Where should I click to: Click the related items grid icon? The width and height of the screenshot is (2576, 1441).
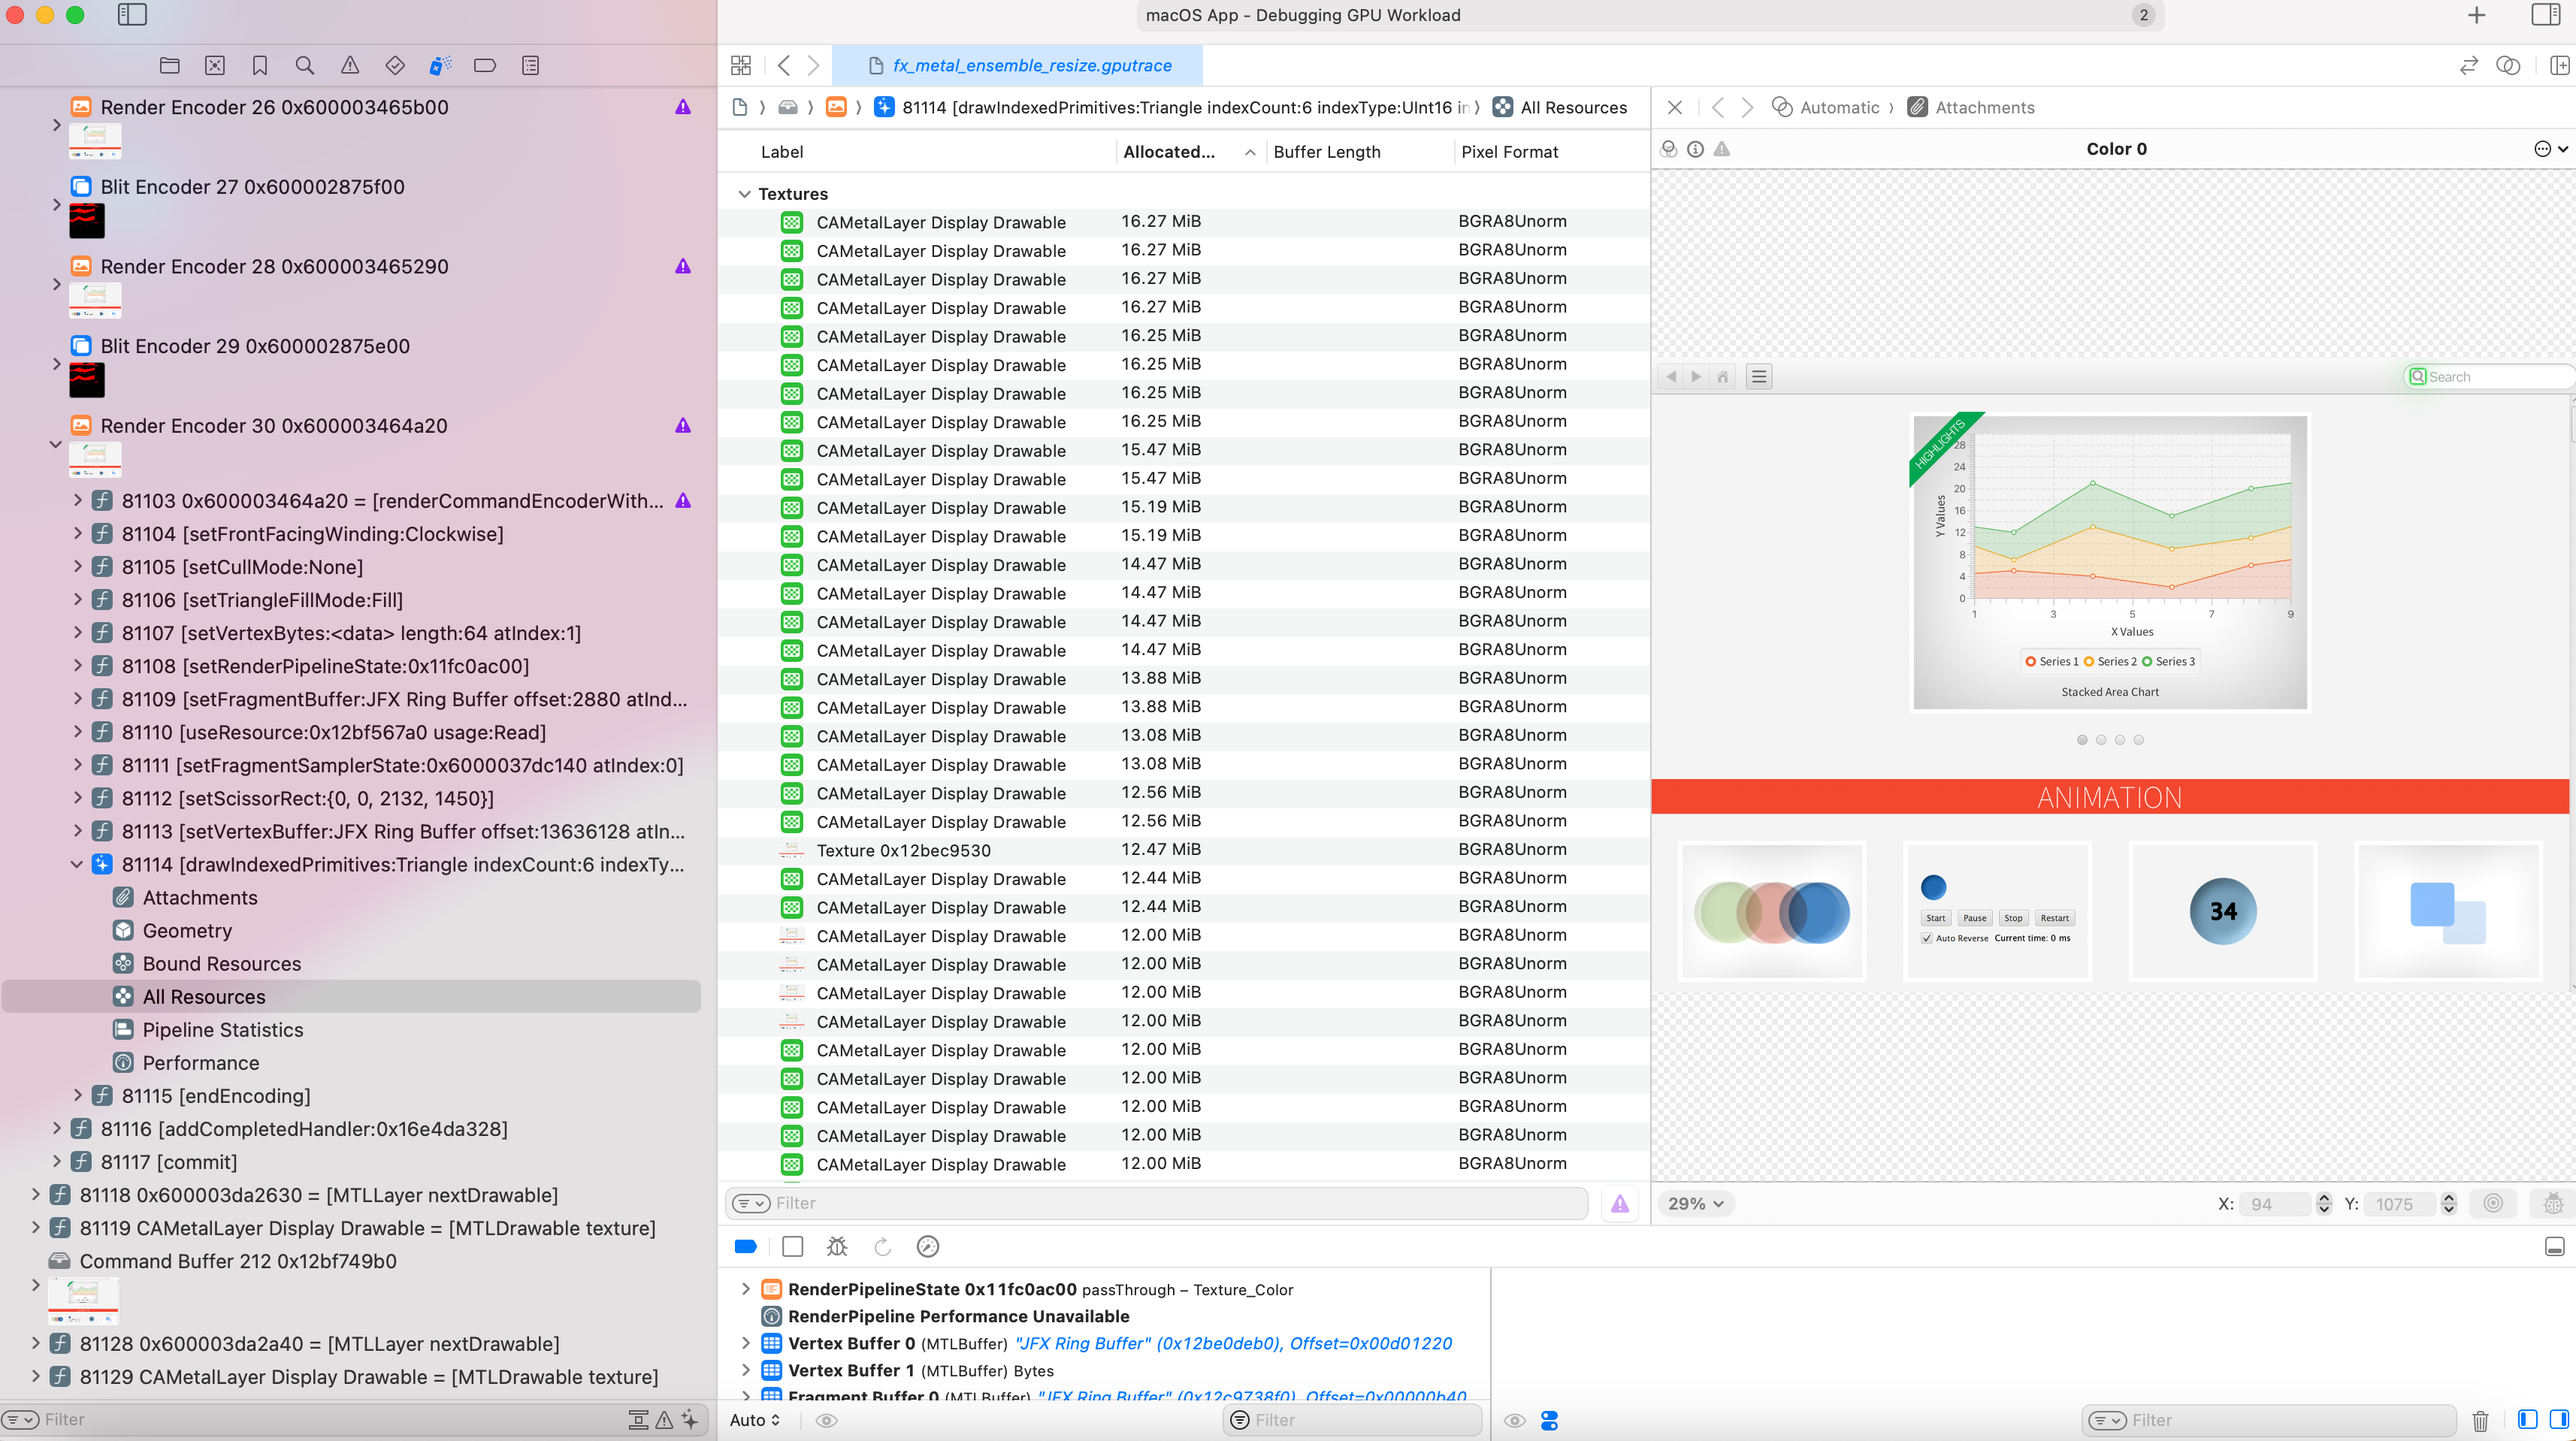[741, 65]
